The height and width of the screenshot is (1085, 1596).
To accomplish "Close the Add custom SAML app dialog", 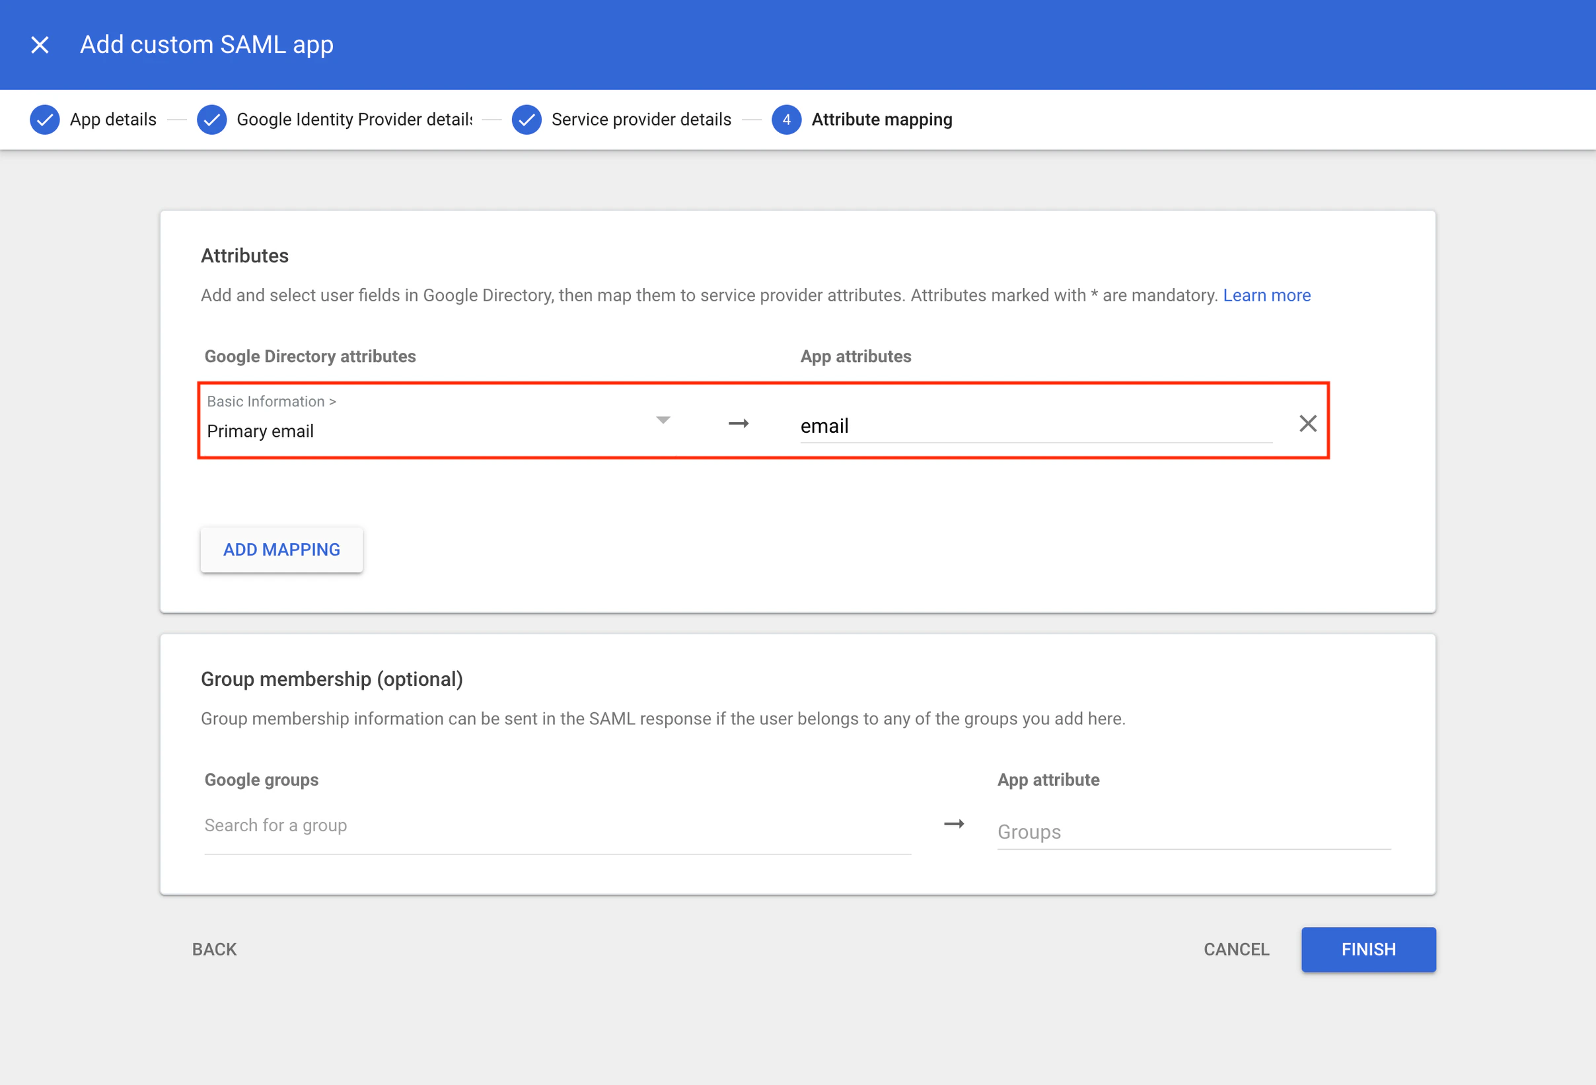I will pyautogui.click(x=40, y=45).
